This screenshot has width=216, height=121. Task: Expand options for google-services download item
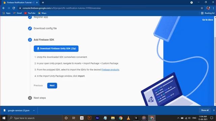(34, 111)
